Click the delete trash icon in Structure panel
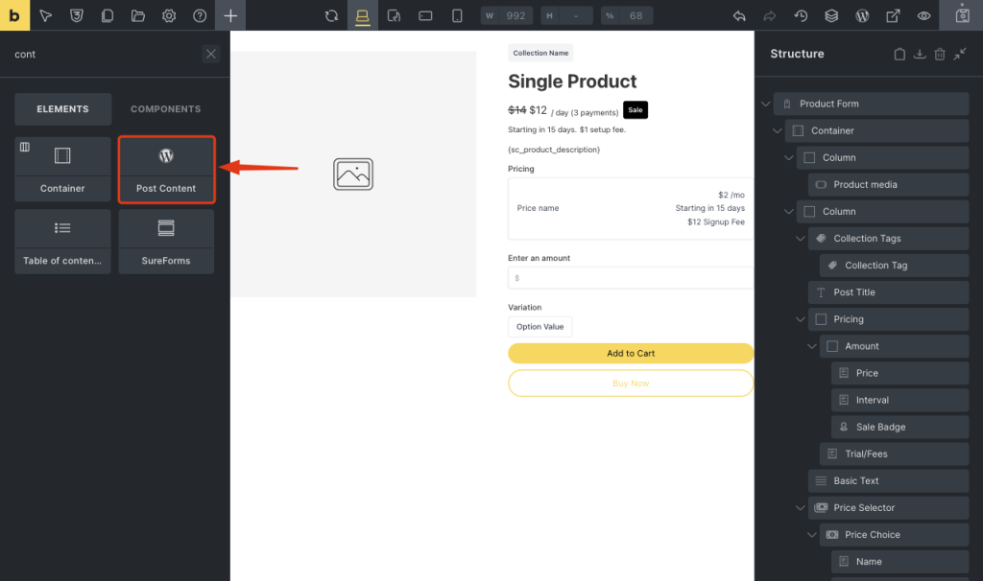Viewport: 983px width, 581px height. pos(940,55)
